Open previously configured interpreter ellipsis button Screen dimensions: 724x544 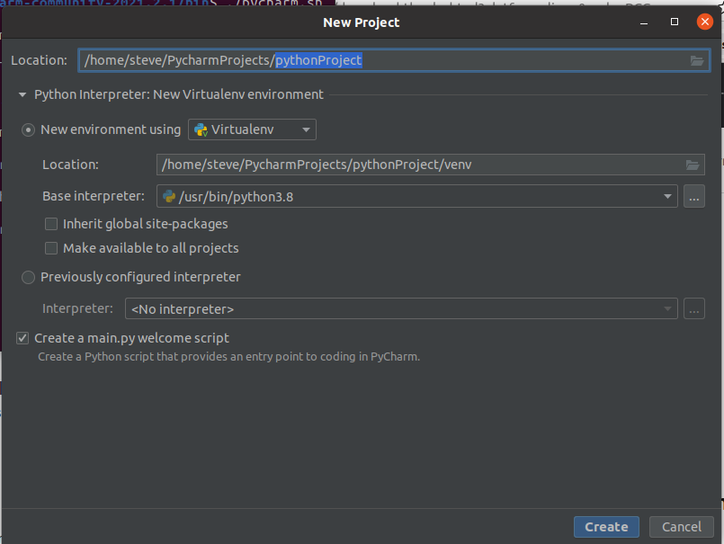click(x=694, y=308)
